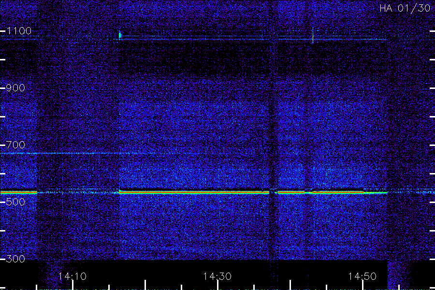Click the tick mark below 14:30

click(x=217, y=285)
